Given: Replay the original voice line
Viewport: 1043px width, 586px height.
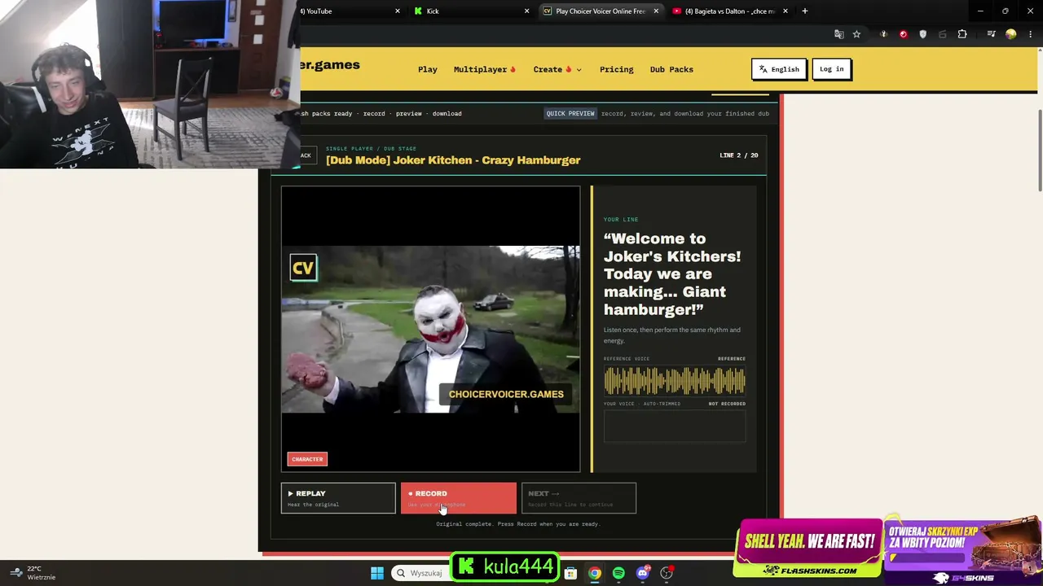Looking at the screenshot, I should coord(338,498).
